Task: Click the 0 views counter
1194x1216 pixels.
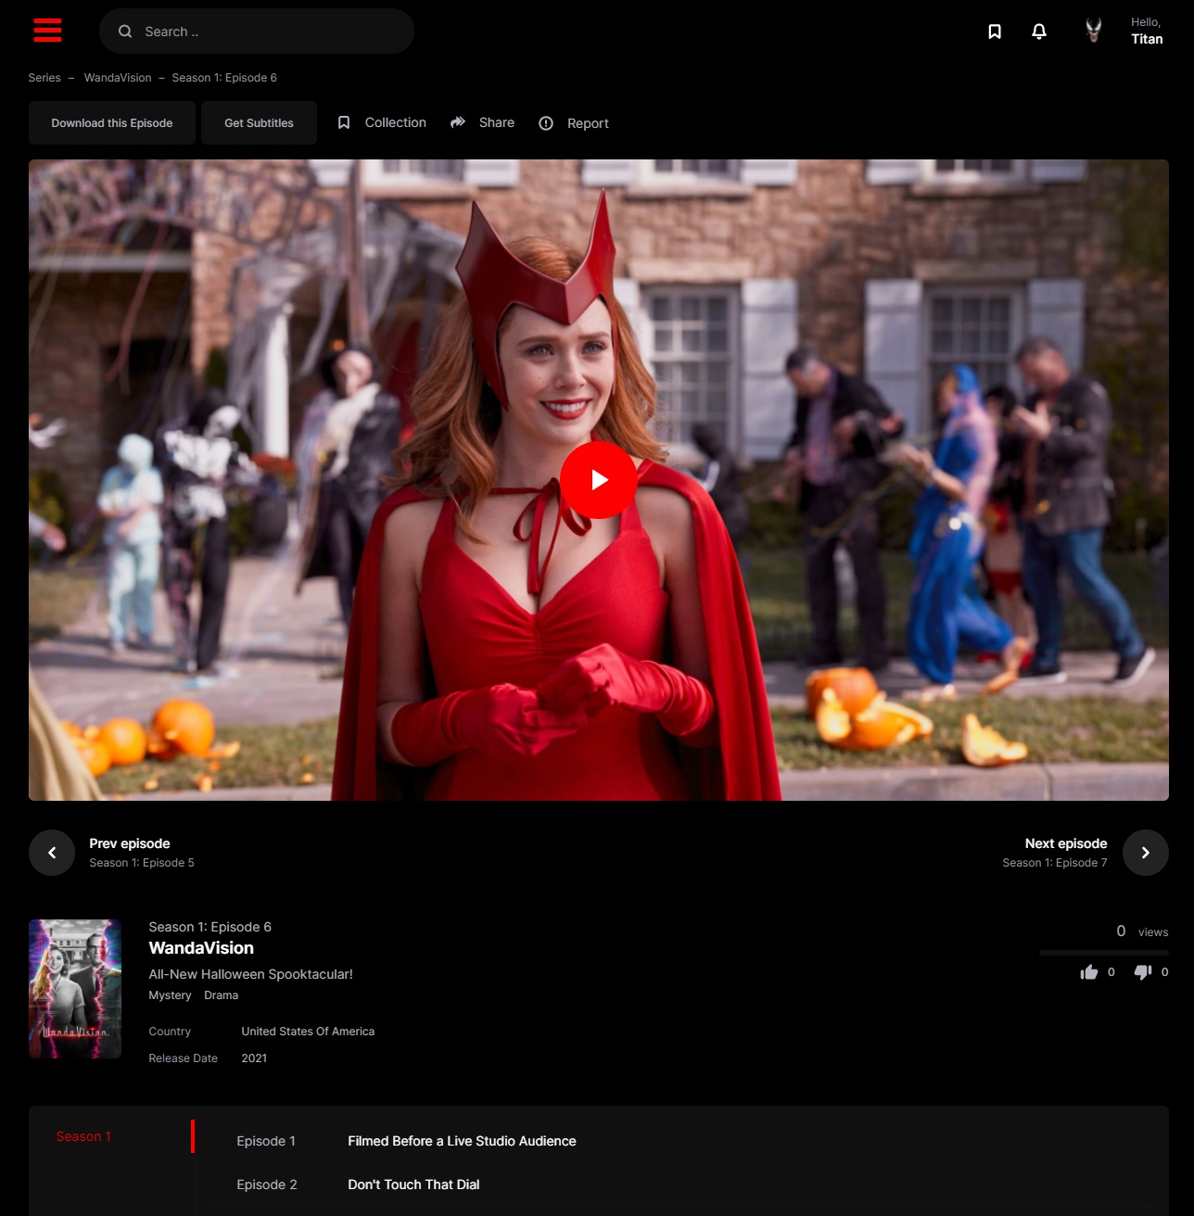Action: [x=1142, y=931]
